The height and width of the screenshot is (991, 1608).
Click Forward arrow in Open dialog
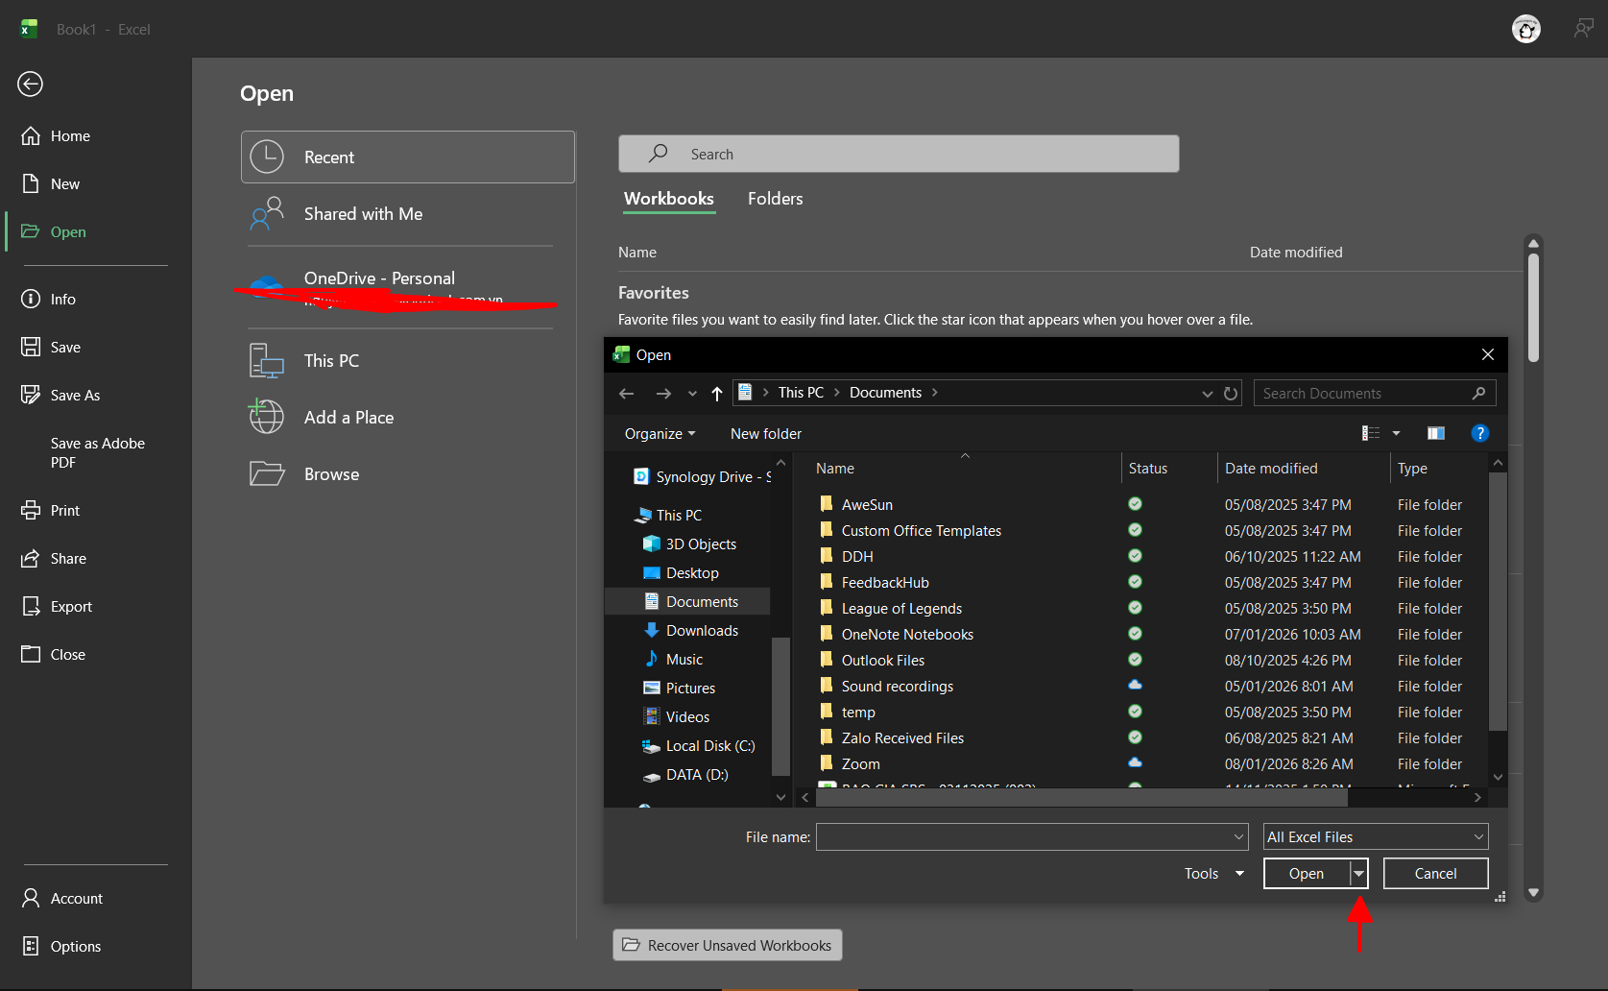(x=663, y=394)
